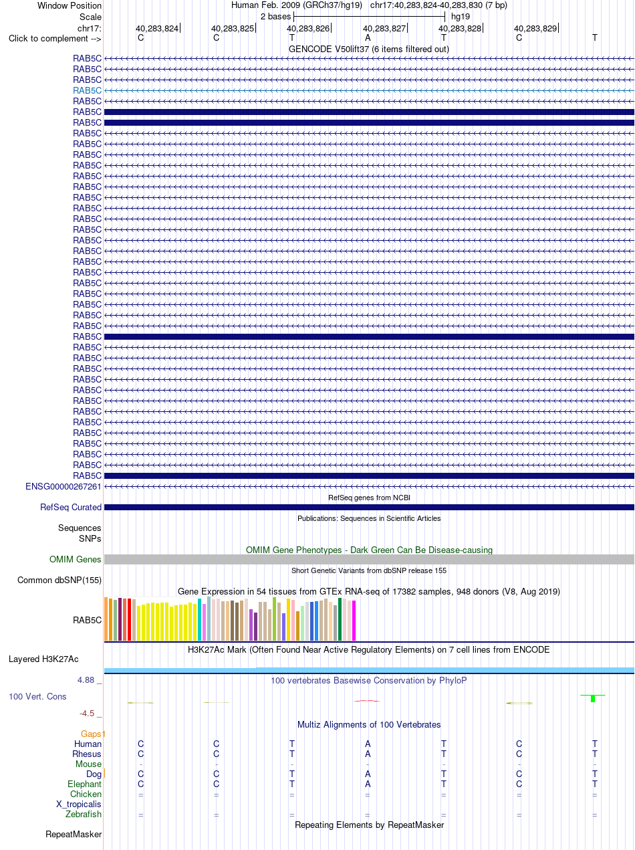Click base A in the top ruler sequence
635x850 pixels.
click(368, 38)
